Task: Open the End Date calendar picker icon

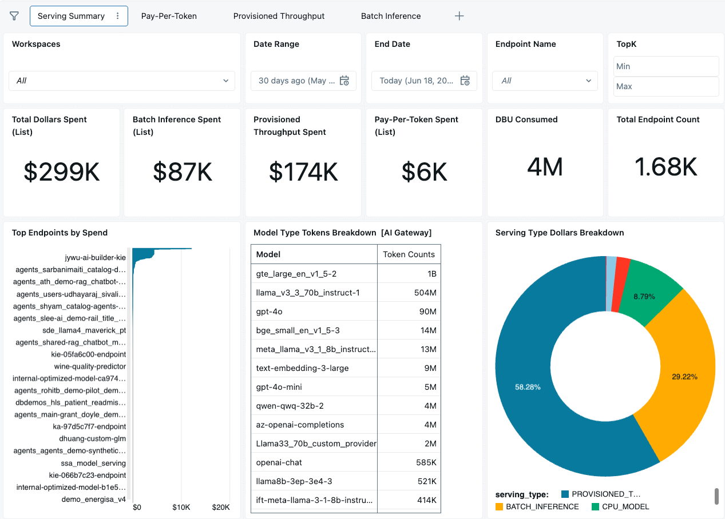Action: (465, 81)
